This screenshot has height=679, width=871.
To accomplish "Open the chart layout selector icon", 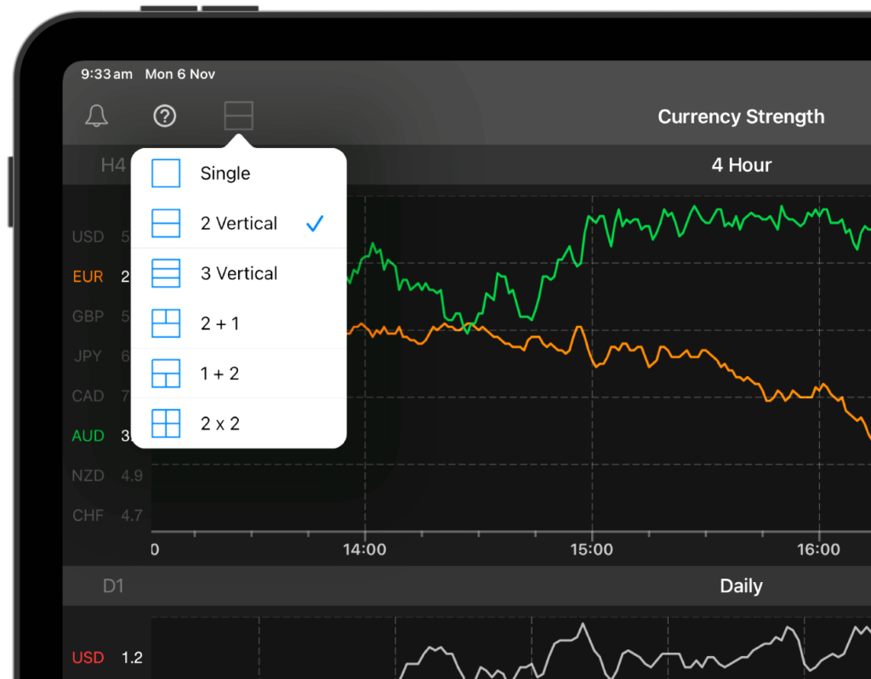I will pyautogui.click(x=238, y=116).
